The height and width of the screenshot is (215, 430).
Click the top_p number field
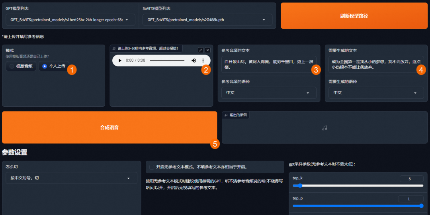[x=410, y=199]
